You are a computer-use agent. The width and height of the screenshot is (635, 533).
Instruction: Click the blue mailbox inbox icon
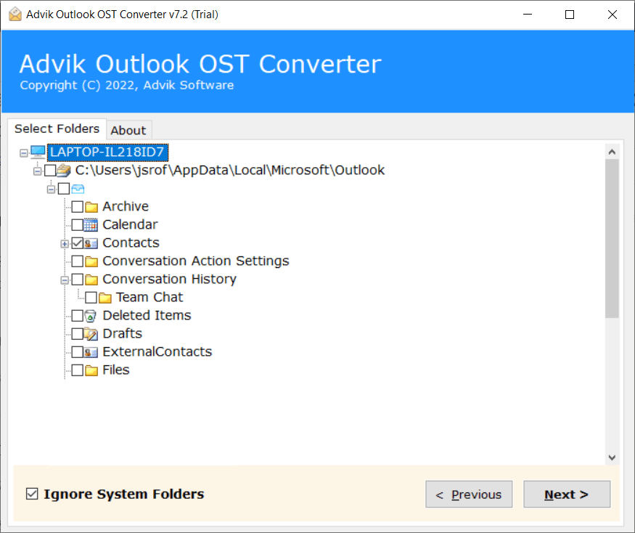point(78,189)
